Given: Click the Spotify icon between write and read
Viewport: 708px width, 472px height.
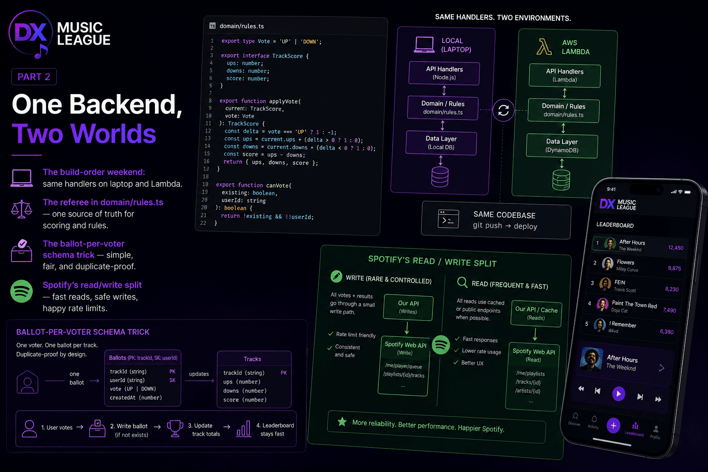Looking at the screenshot, I should 441,345.
